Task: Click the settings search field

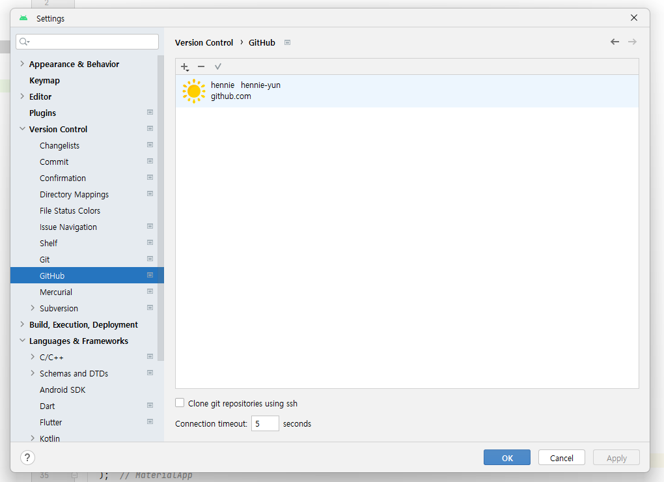Action: tap(87, 42)
